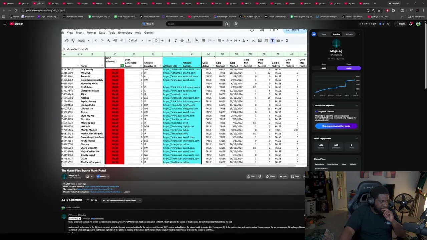This screenshot has width=427, height=240.
Task: Open the fill color bucket picker
Action: 196,41
